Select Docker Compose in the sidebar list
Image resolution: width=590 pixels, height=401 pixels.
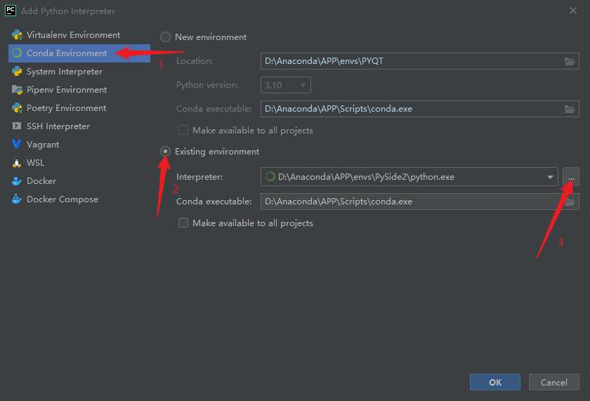[x=79, y=199]
